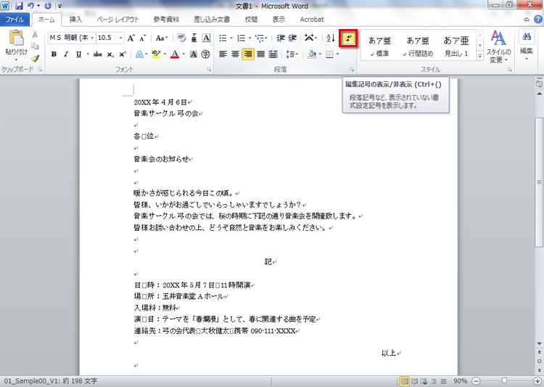Select Print Layout view in status bar
Image resolution: width=544 pixels, height=387 pixels.
point(404,381)
